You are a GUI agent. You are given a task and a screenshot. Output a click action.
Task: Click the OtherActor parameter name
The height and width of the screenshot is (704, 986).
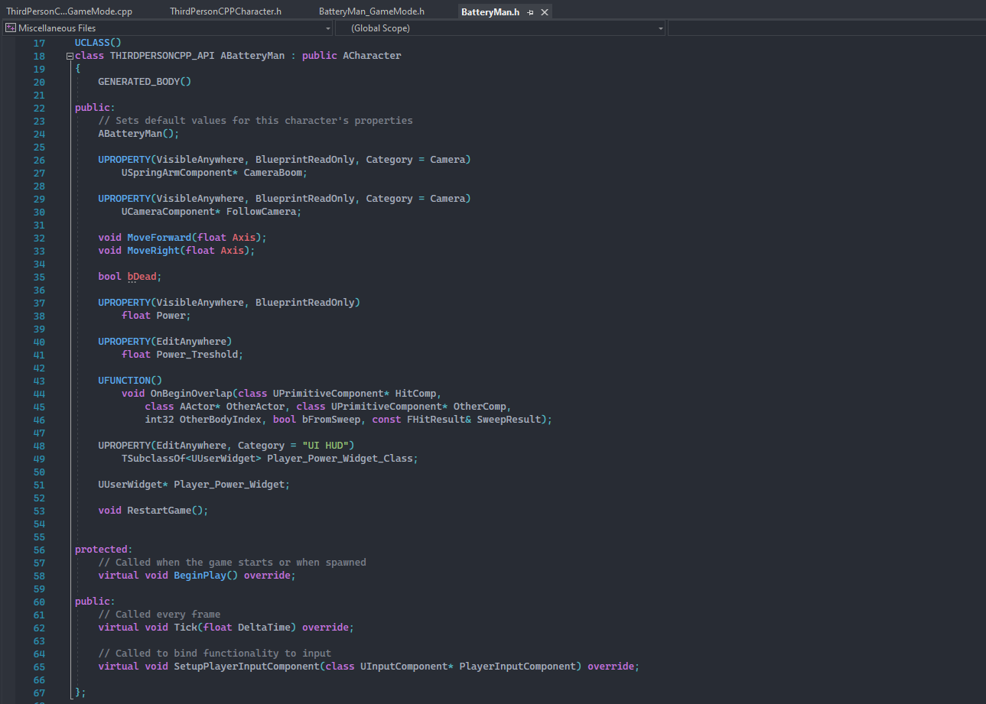(x=255, y=407)
